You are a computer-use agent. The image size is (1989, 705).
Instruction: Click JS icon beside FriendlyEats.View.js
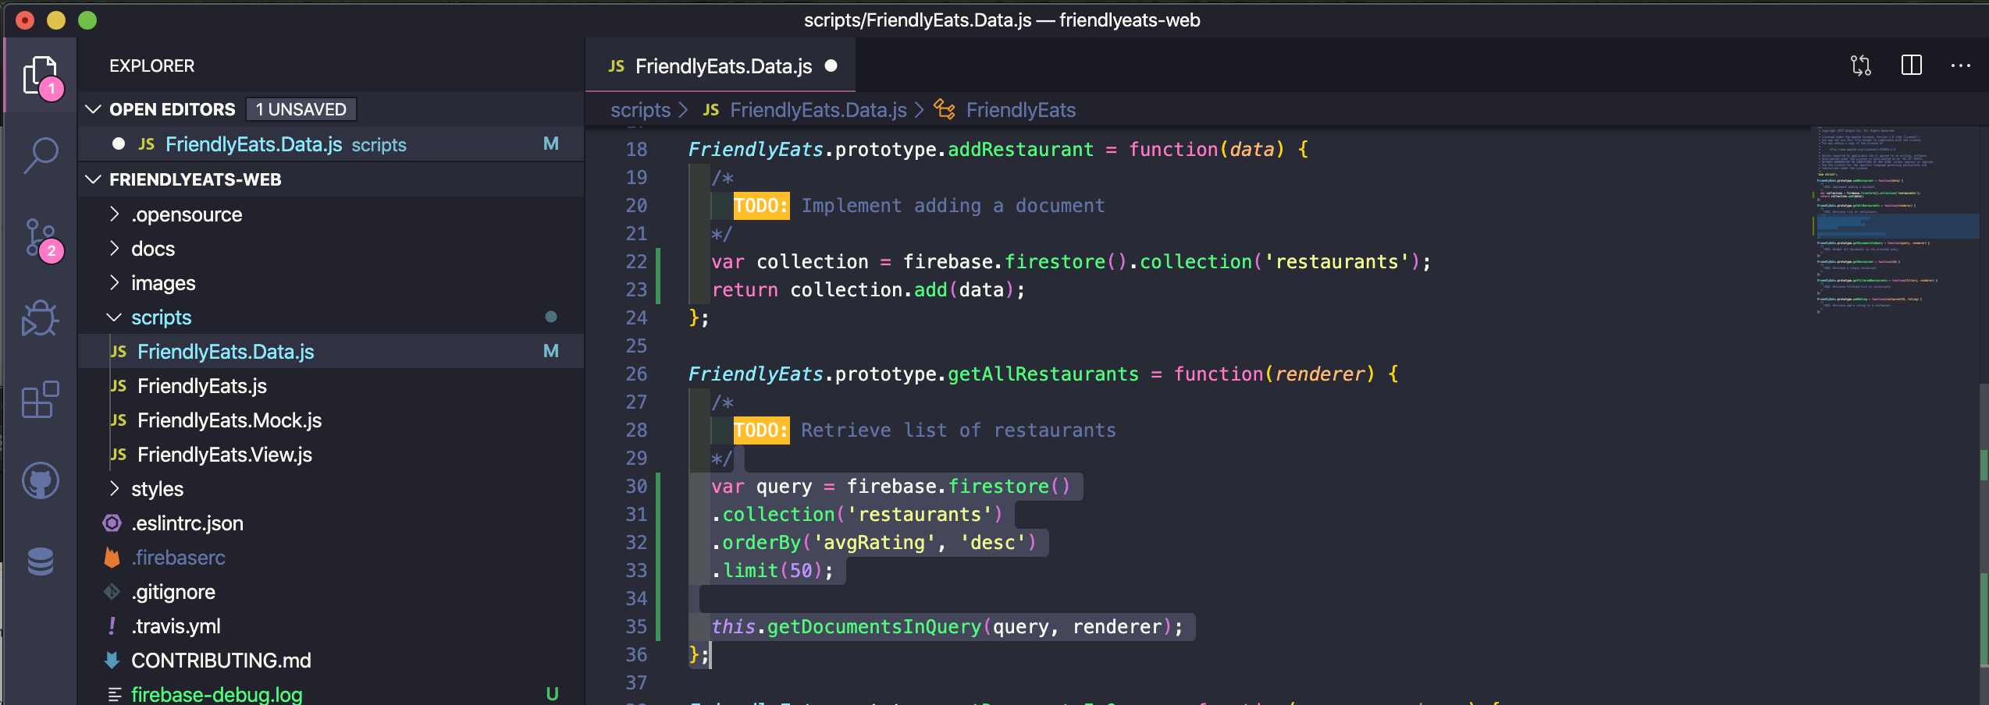point(119,455)
